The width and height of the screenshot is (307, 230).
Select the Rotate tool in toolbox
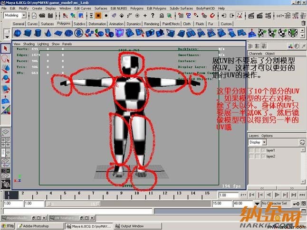[x=6, y=79]
